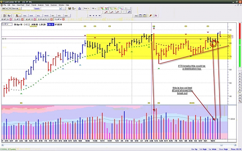242x151 pixels.
Task: Close the CL #F,W chart tab
Action: [x=64, y=19]
